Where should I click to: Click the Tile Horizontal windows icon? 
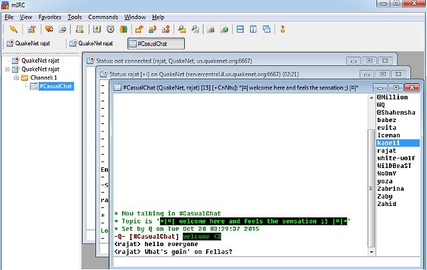(x=240, y=29)
